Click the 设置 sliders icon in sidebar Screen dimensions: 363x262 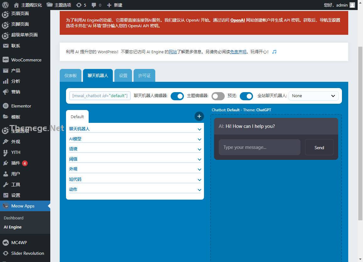[x=6, y=195]
